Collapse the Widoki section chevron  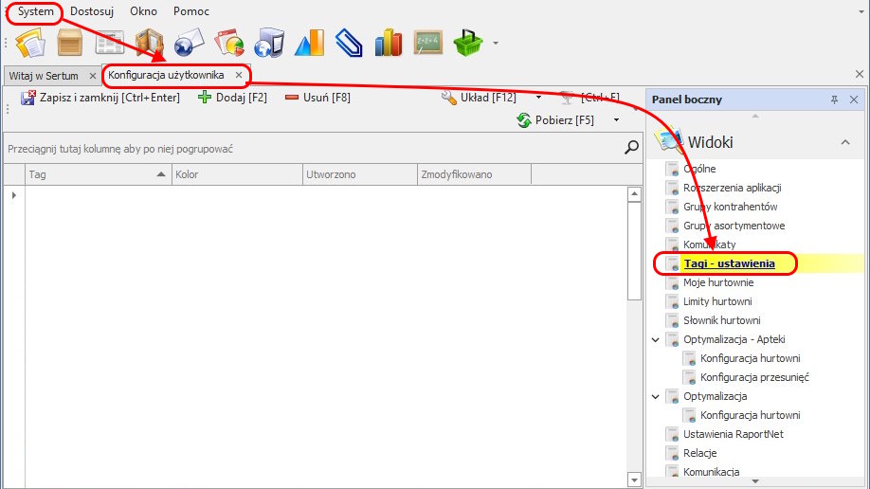[844, 142]
